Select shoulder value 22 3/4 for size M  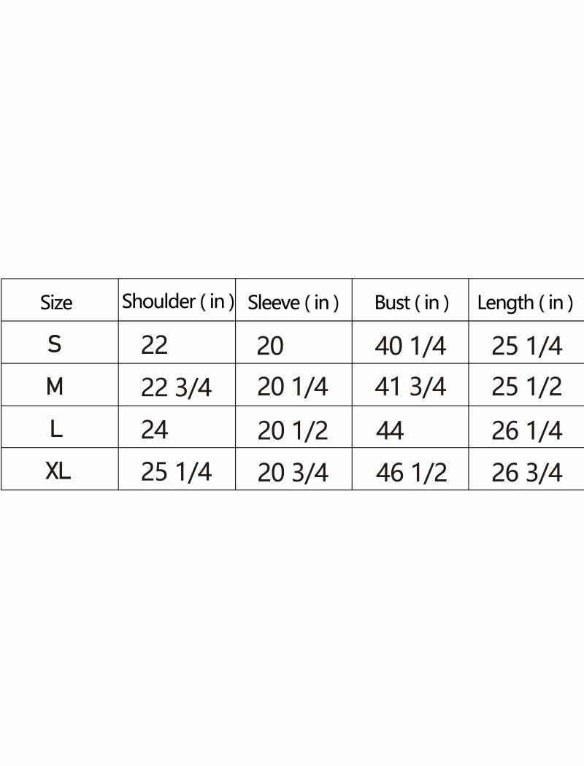(x=176, y=388)
